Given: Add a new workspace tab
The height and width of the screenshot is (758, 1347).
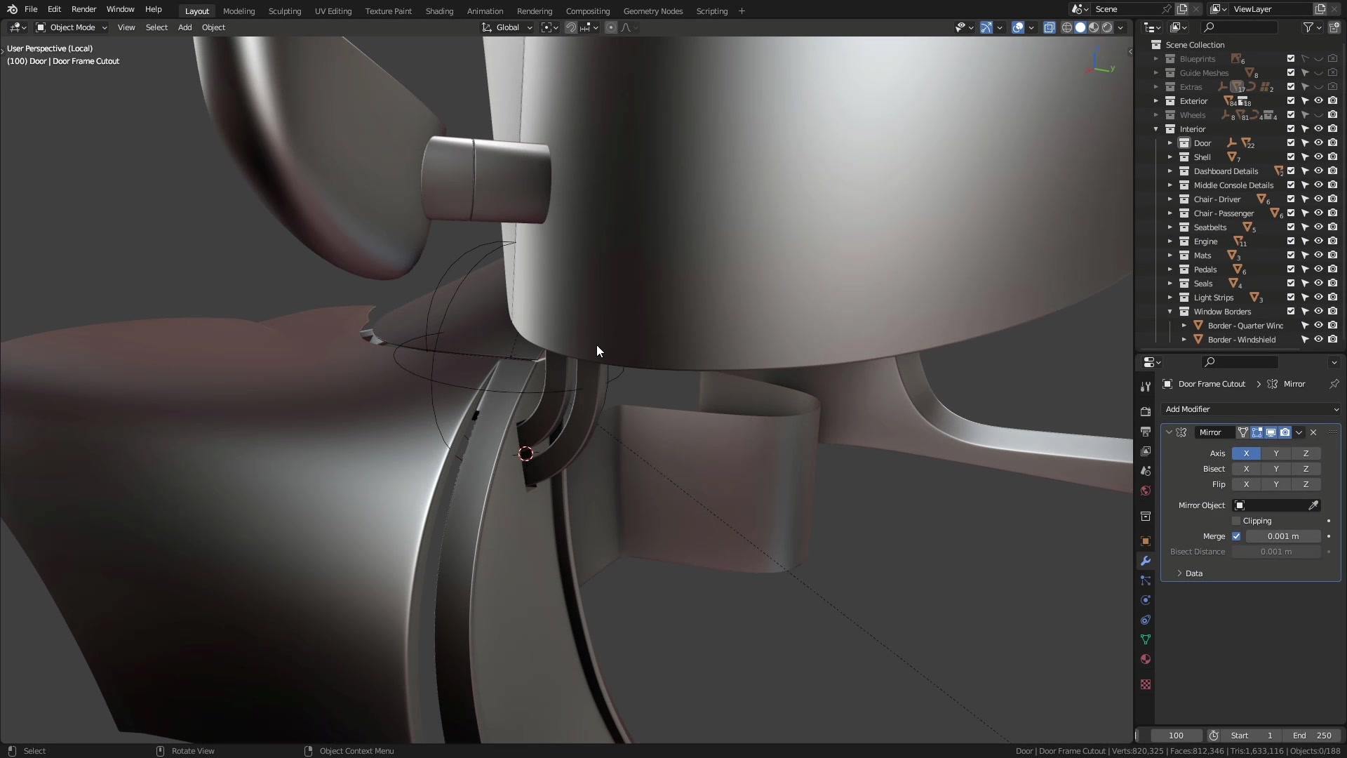Looking at the screenshot, I should 742,11.
